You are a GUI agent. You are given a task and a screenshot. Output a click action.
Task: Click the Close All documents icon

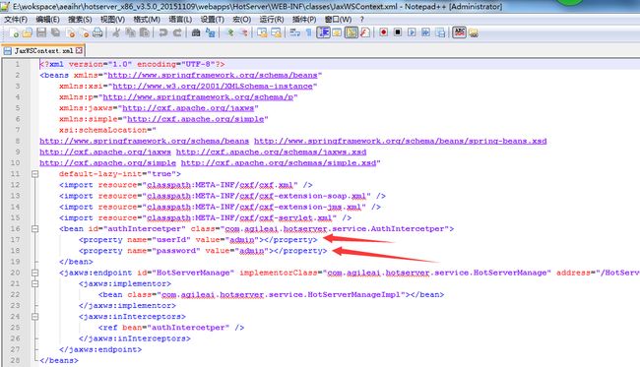(85, 32)
